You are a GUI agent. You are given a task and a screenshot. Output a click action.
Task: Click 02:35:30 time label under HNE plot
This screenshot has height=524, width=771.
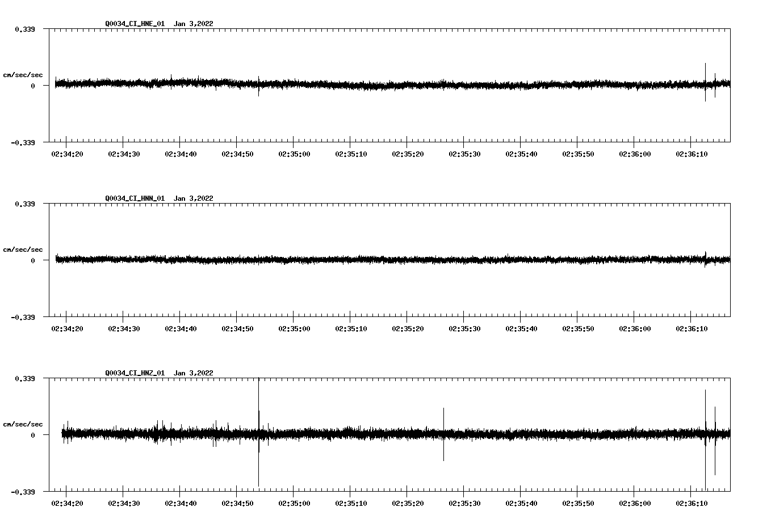click(x=464, y=154)
